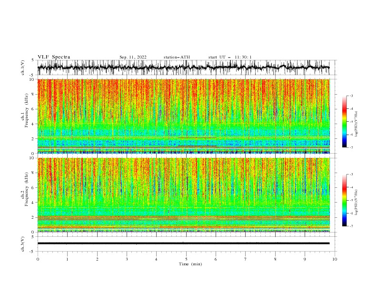Click the time axis tick label '8'
This screenshot has width=377, height=291.
(275, 259)
